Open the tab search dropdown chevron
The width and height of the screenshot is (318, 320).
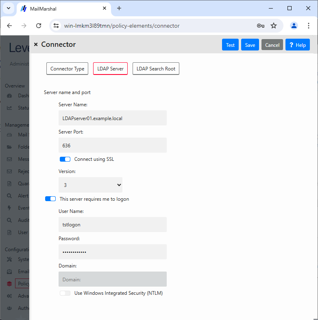[x=9, y=9]
